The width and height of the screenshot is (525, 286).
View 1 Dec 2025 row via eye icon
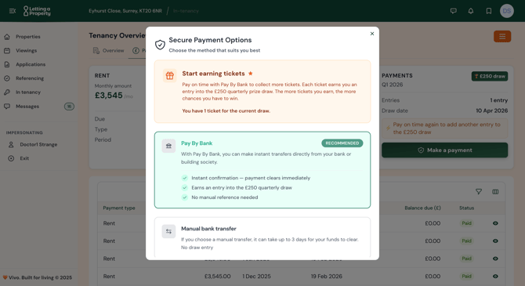[x=495, y=277]
